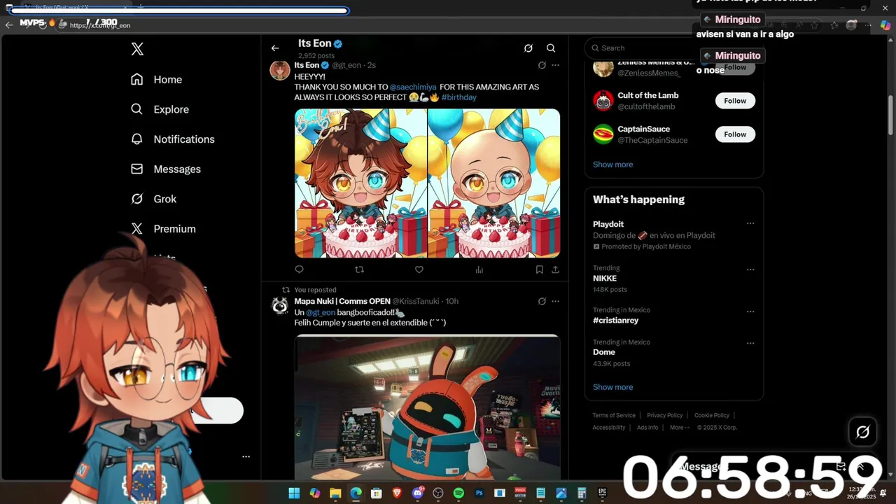
Task: Open more options on Its Eon birthday post
Action: [555, 65]
